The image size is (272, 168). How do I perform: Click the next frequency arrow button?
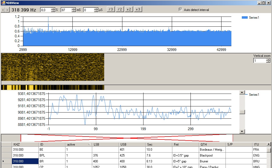click(7, 10)
